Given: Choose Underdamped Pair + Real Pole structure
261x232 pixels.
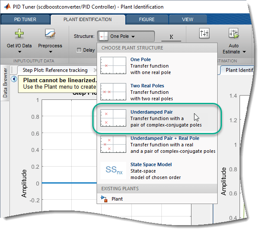Looking at the screenshot, I should 157,145.
